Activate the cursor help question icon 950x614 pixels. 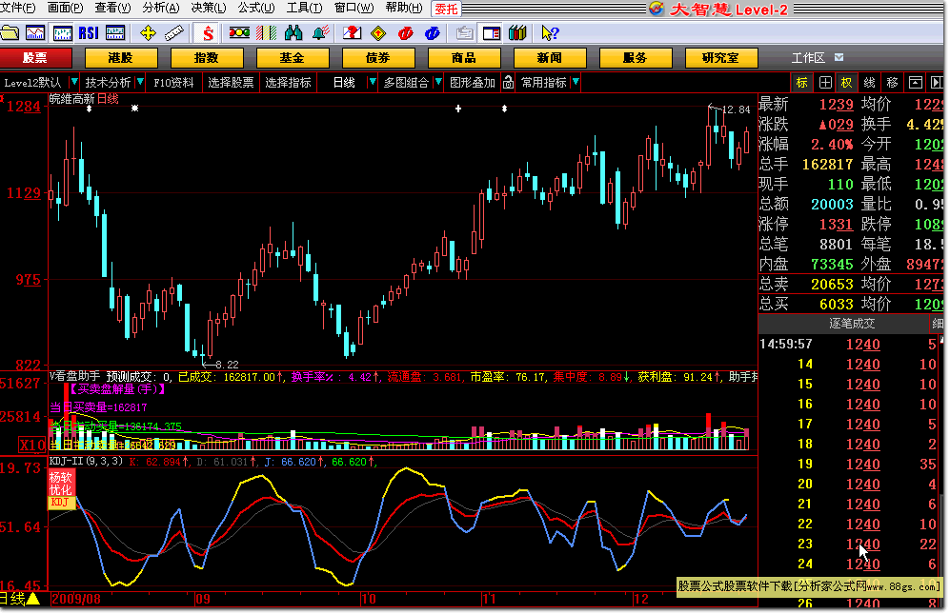pyautogui.click(x=550, y=32)
